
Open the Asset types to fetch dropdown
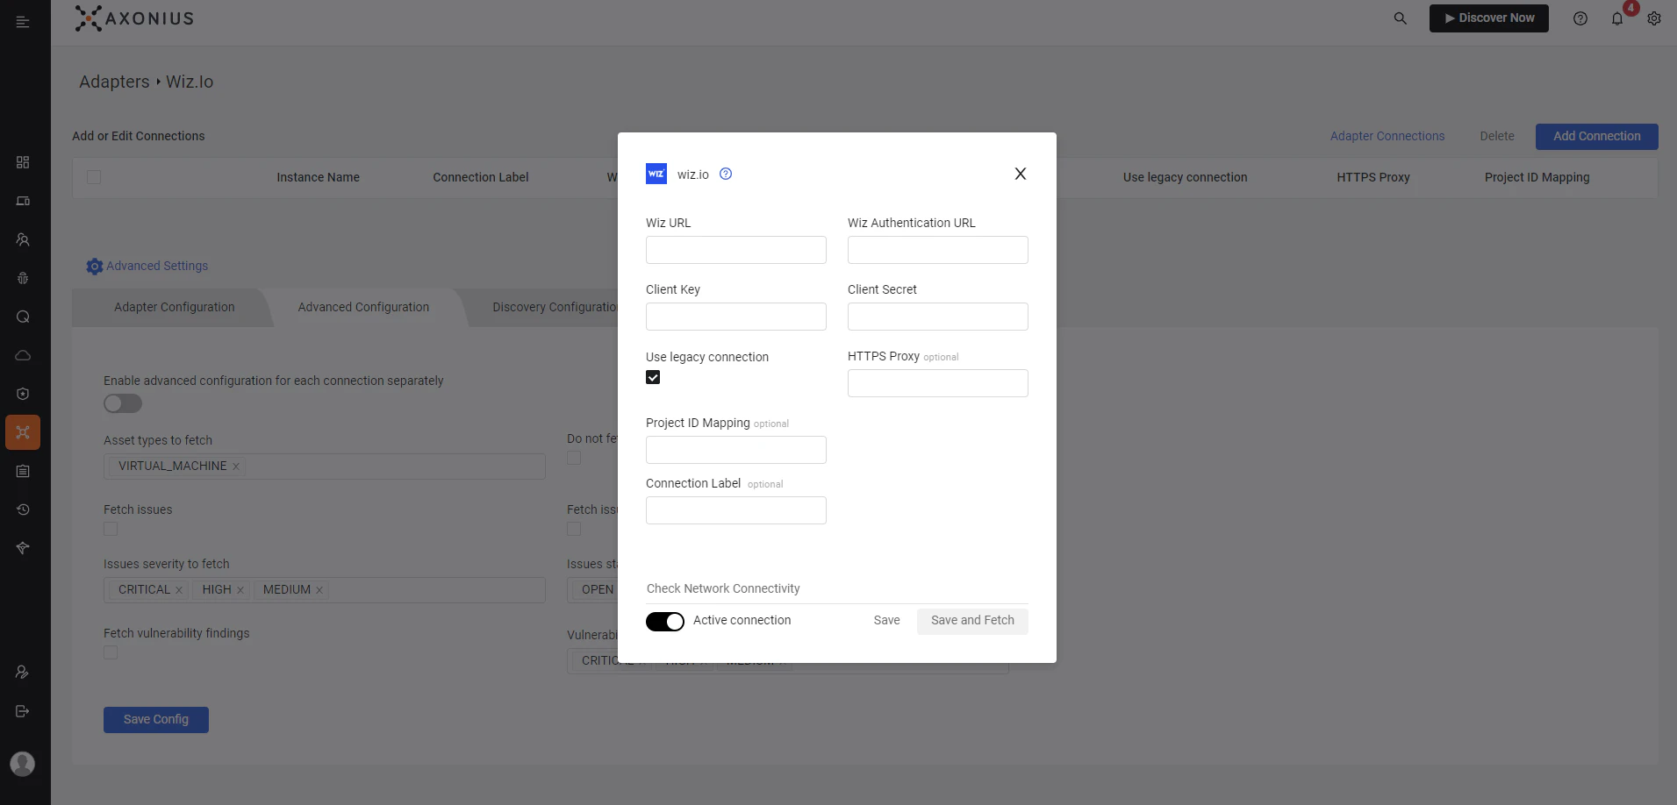click(x=325, y=467)
